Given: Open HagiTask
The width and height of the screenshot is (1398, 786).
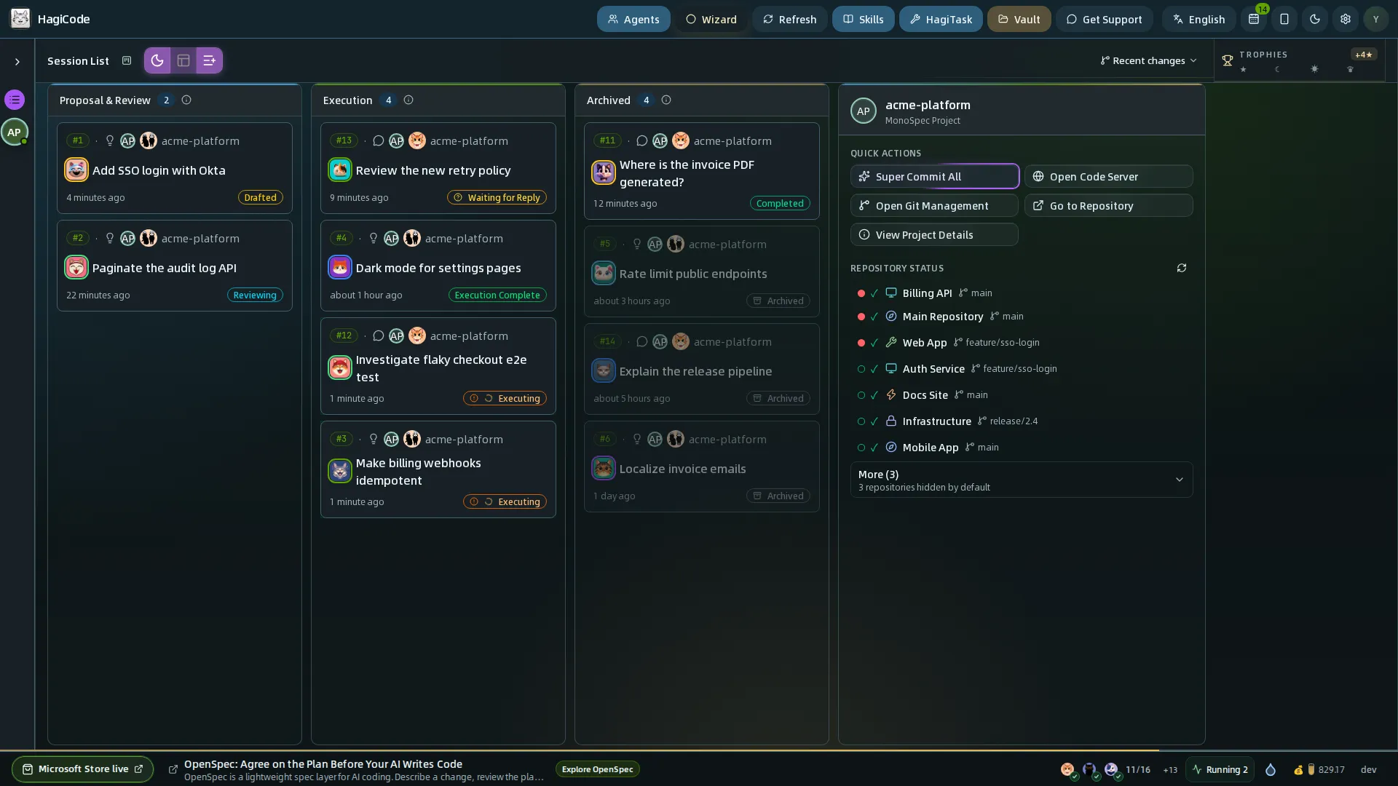Looking at the screenshot, I should pyautogui.click(x=941, y=19).
